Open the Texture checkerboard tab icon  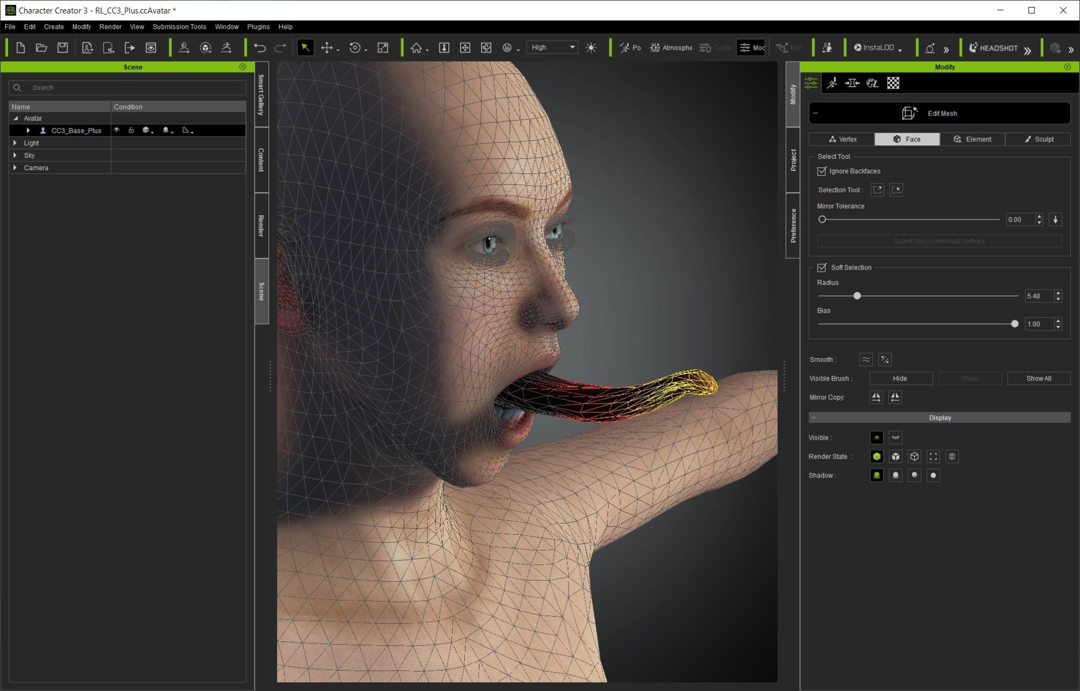893,83
